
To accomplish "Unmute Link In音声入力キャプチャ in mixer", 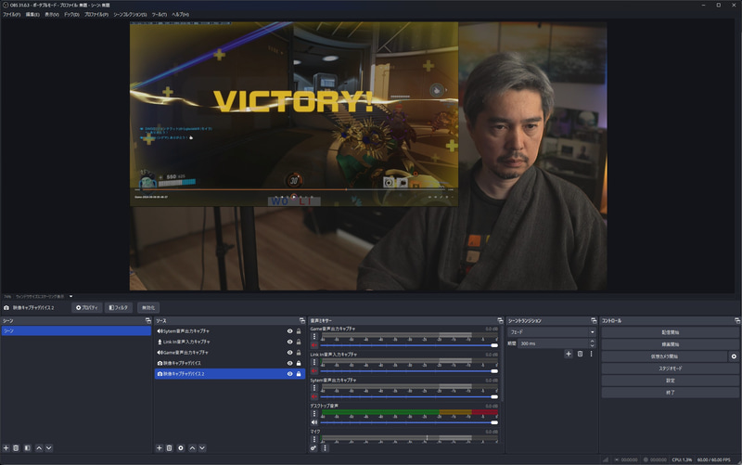I will 314,371.
